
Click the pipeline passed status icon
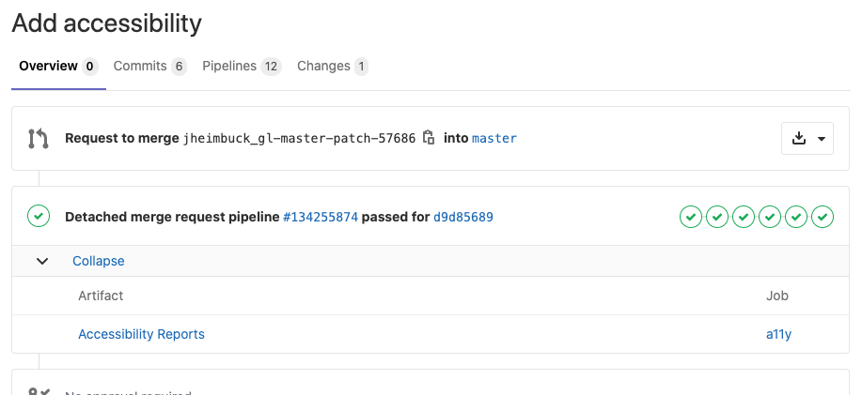38,217
